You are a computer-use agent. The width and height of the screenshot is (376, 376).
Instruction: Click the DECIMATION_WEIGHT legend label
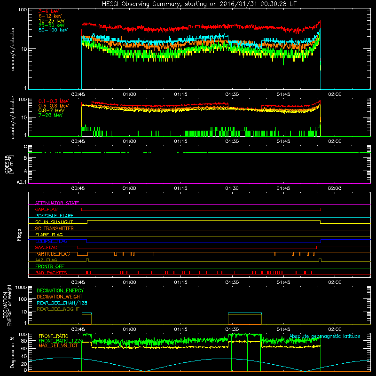click(60, 297)
